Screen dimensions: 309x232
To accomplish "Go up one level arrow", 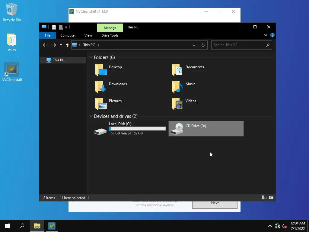I will [x=67, y=45].
